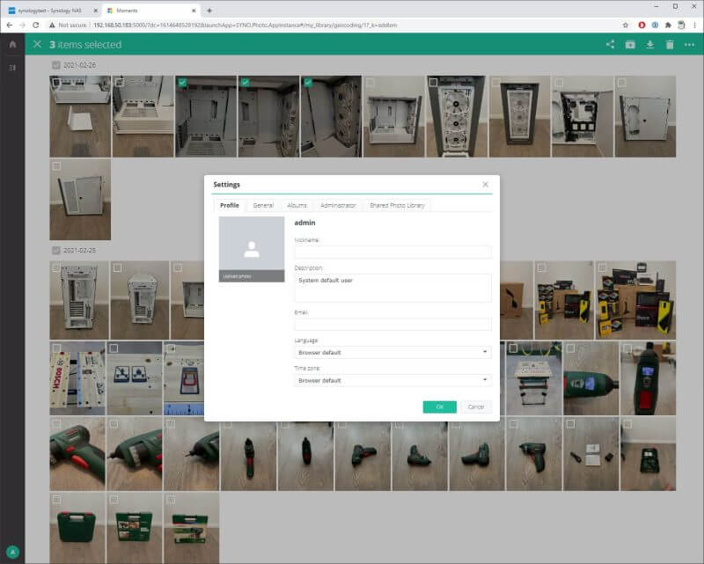Viewport: 704px width, 564px height.
Task: Select all photos from 2021-02-26
Action: 55,65
